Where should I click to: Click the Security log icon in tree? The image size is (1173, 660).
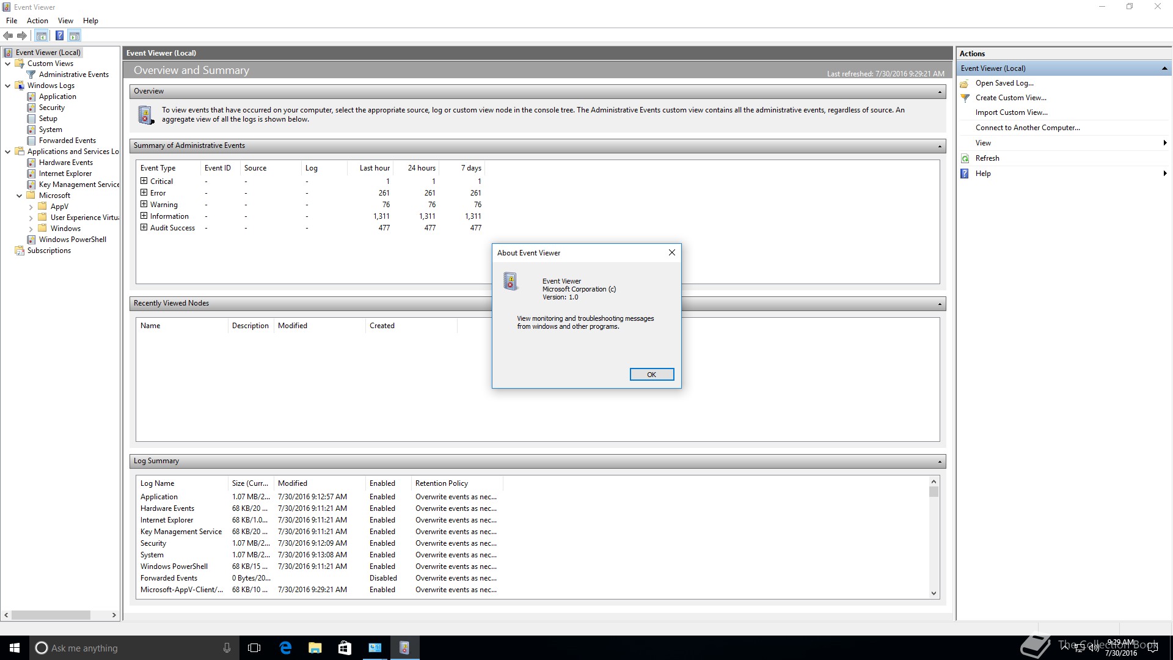[31, 108]
